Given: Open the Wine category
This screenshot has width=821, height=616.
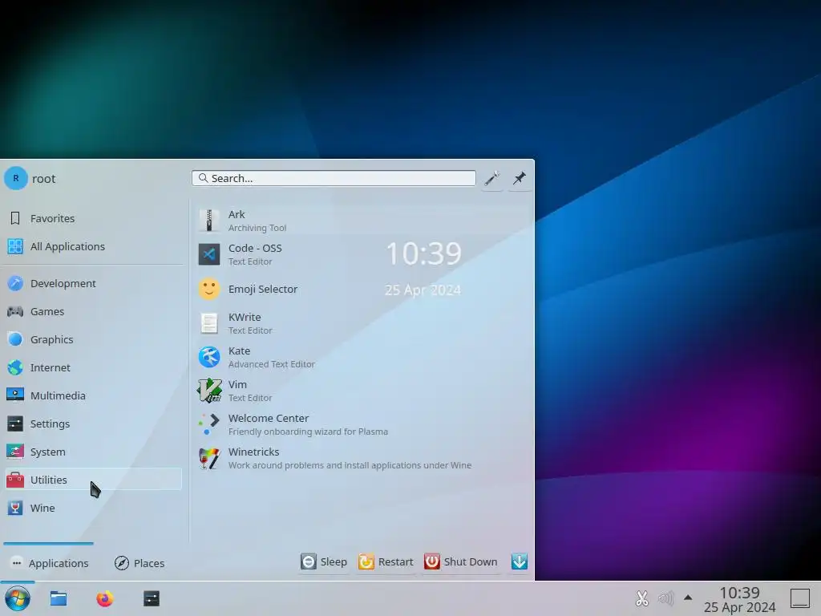Looking at the screenshot, I should (94, 508).
